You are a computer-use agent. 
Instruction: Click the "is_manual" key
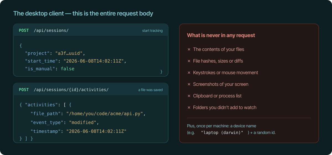(40, 69)
